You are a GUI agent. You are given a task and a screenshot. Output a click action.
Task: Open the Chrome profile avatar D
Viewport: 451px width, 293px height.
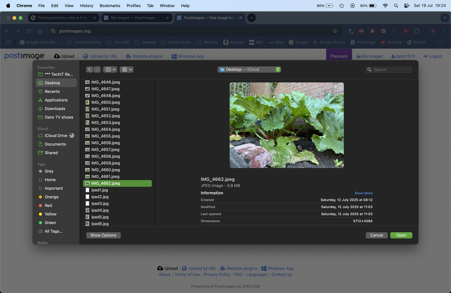[x=433, y=31]
